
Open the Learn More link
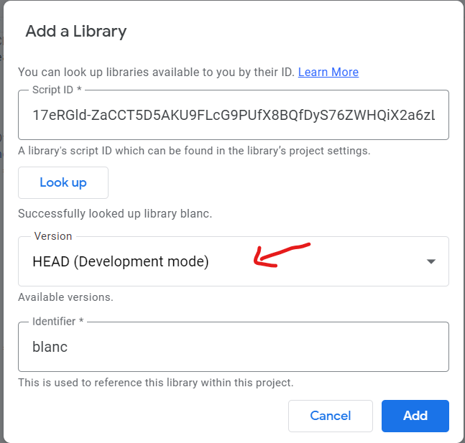[x=328, y=72]
